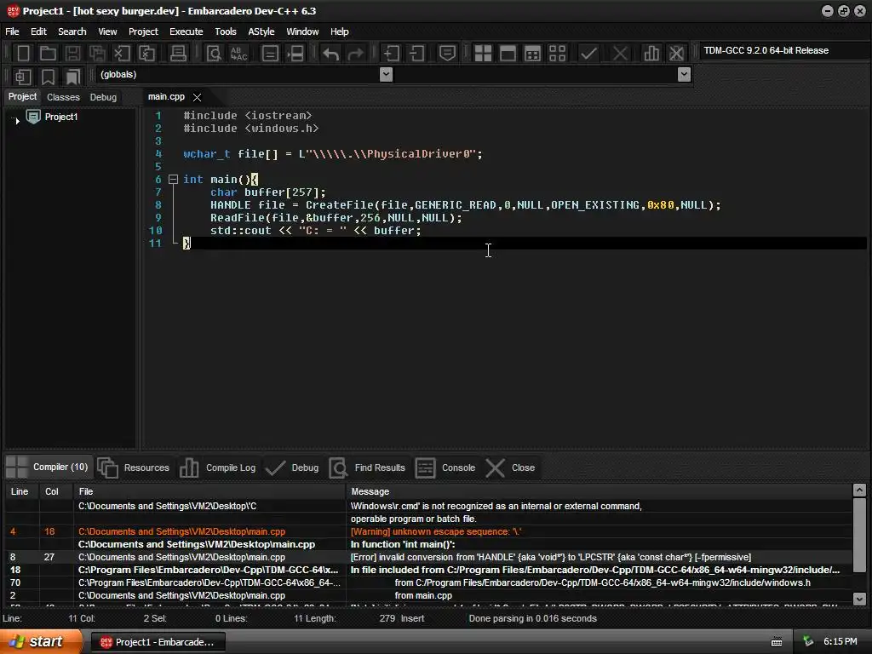The image size is (872, 654).
Task: Go to bookmarks with double bookmark icon
Action: (x=72, y=76)
